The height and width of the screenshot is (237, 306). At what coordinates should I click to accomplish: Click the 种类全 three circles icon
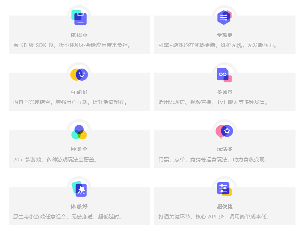(x=79, y=132)
